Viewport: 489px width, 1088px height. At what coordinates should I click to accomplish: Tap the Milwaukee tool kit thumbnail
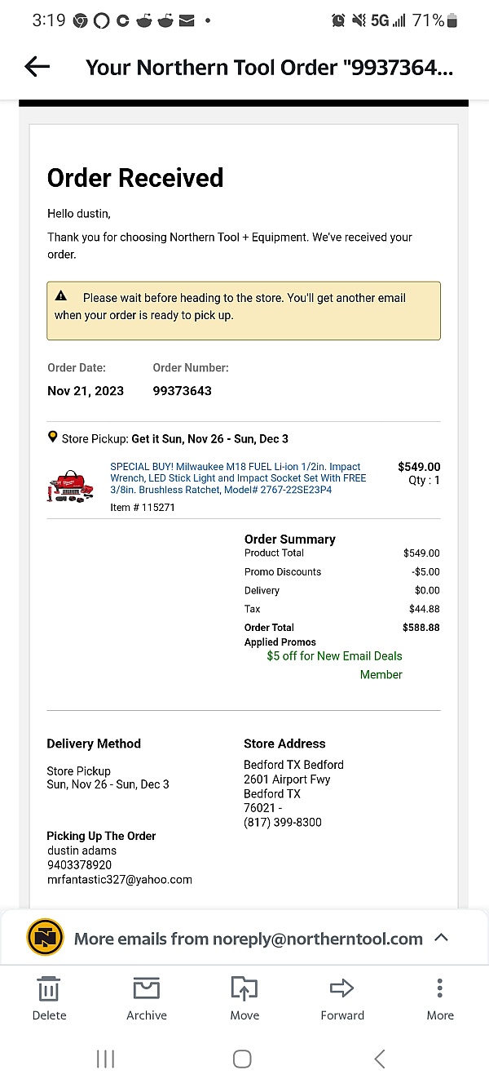[71, 487]
